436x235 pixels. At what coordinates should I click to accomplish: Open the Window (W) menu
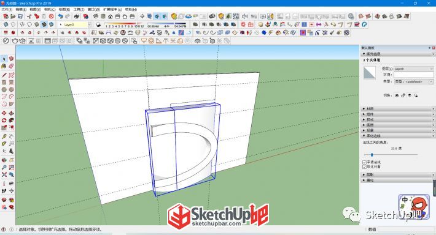point(94,9)
